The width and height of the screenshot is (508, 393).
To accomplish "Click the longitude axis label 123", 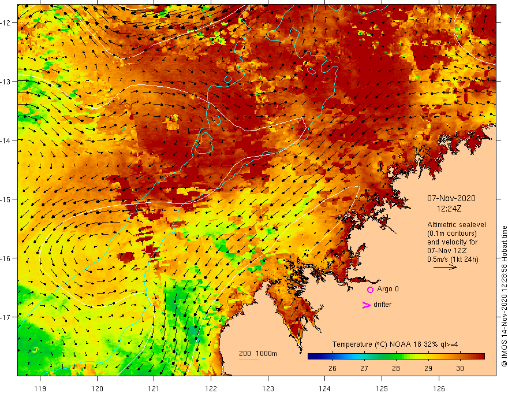I will point(268,388).
